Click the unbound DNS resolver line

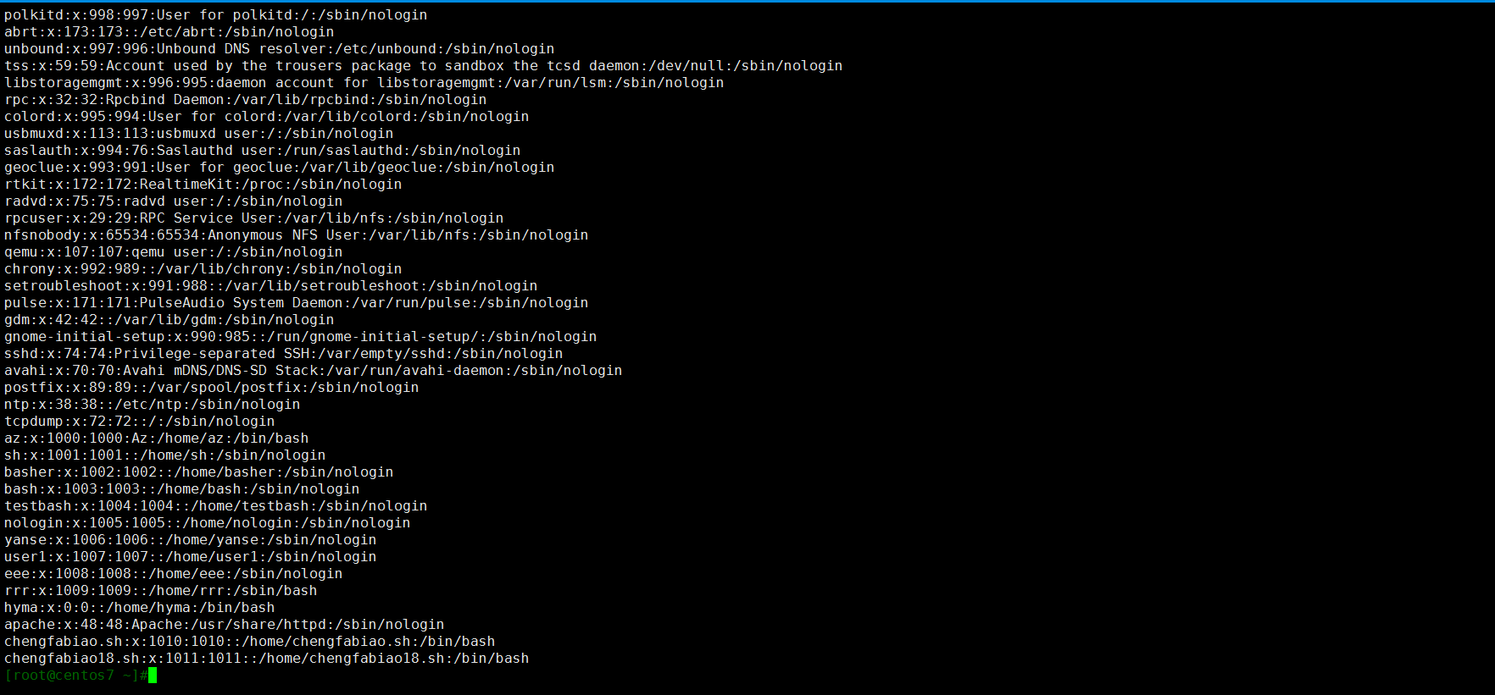pyautogui.click(x=280, y=49)
